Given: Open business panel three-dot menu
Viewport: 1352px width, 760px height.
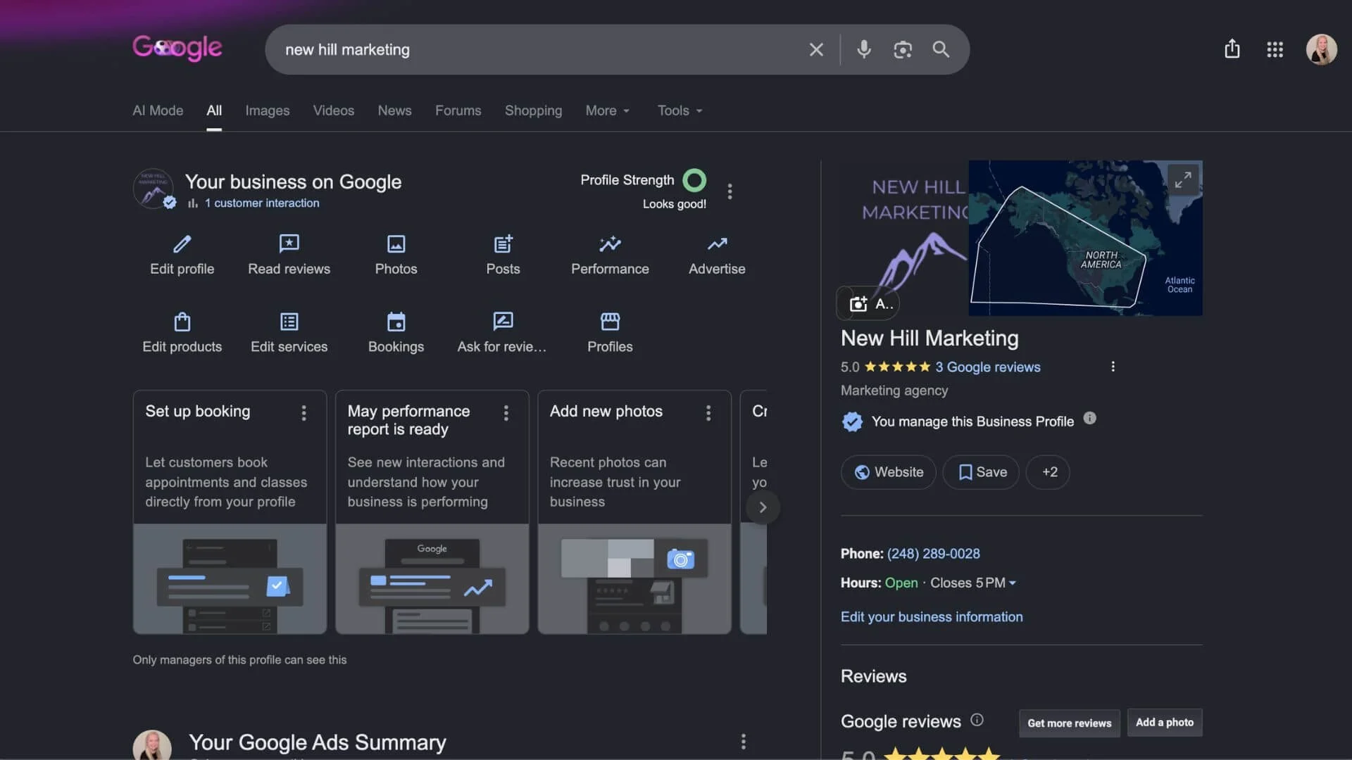Looking at the screenshot, I should pyautogui.click(x=730, y=191).
